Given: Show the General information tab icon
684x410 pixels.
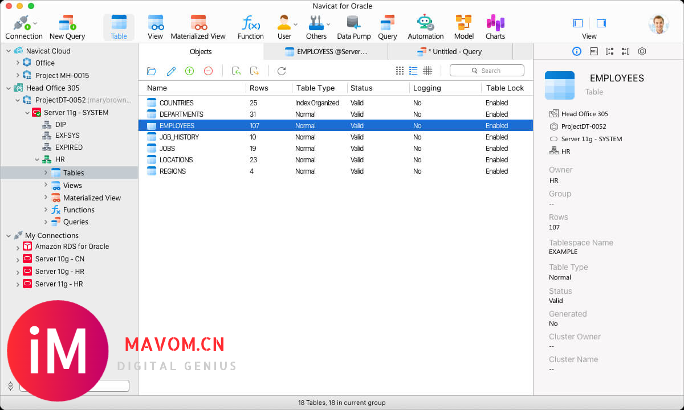Looking at the screenshot, I should pos(577,51).
